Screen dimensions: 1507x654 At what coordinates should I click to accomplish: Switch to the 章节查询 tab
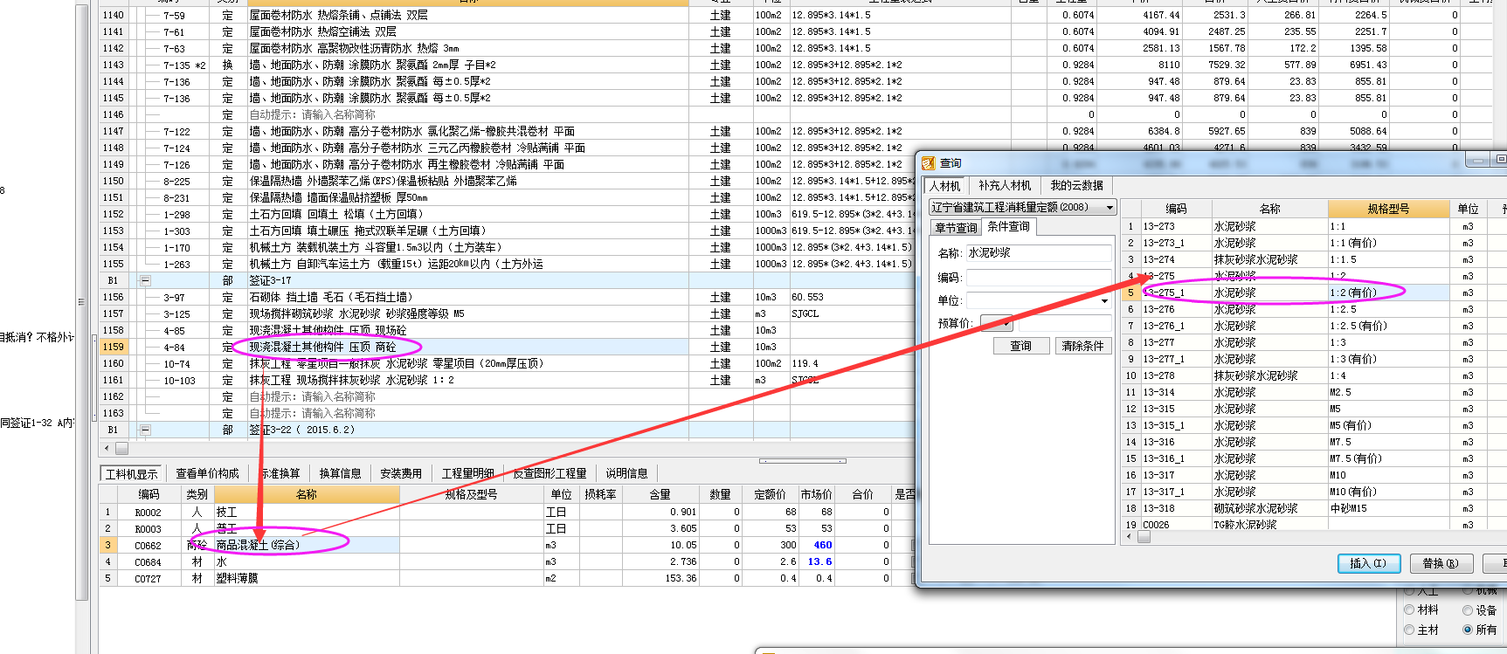956,228
